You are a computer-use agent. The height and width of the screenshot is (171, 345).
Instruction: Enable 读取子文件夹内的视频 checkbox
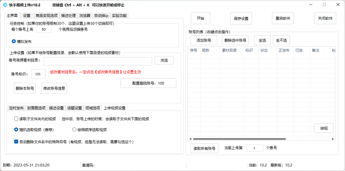(16, 119)
